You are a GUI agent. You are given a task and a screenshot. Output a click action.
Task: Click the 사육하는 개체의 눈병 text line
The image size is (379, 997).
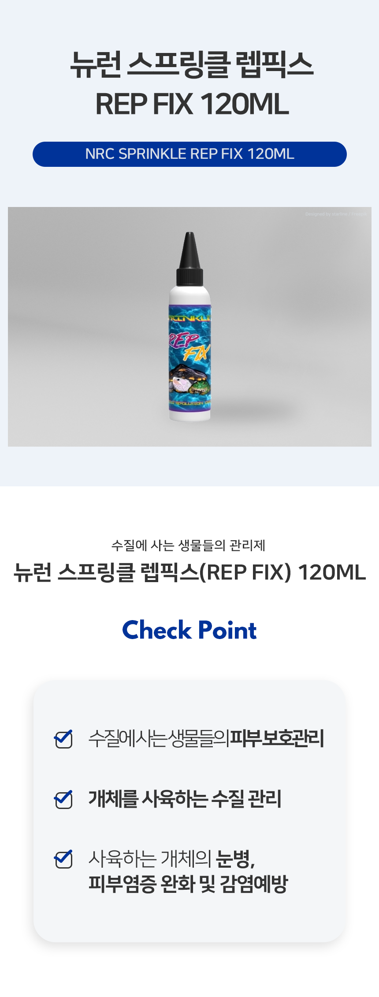coord(172,858)
